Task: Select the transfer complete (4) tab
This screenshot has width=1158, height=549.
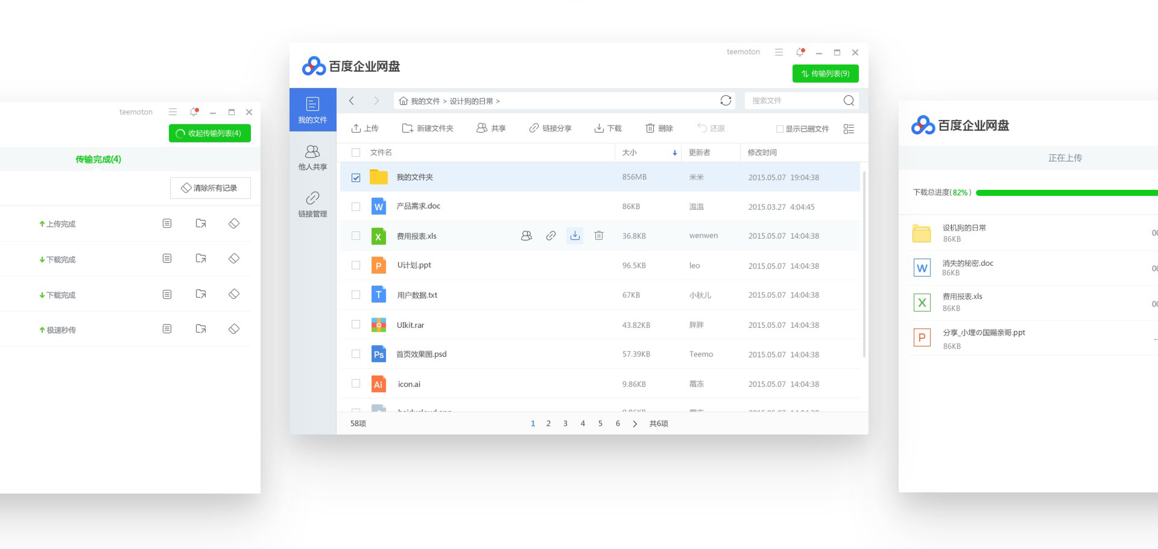Action: [98, 159]
